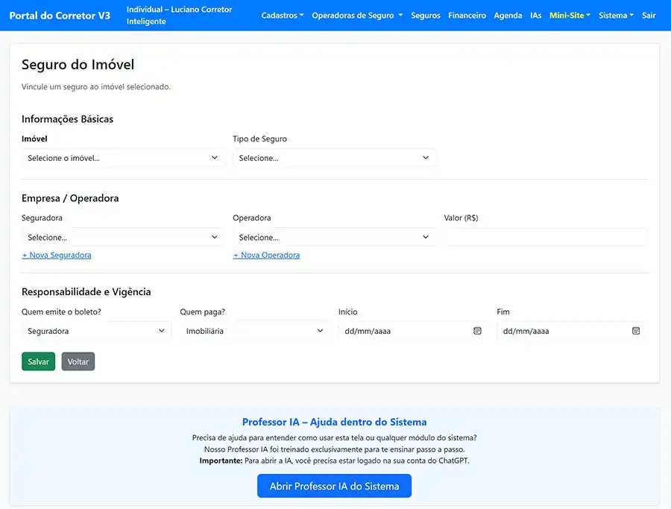Open the Operadora dropdown
The height and width of the screenshot is (509, 671).
333,236
